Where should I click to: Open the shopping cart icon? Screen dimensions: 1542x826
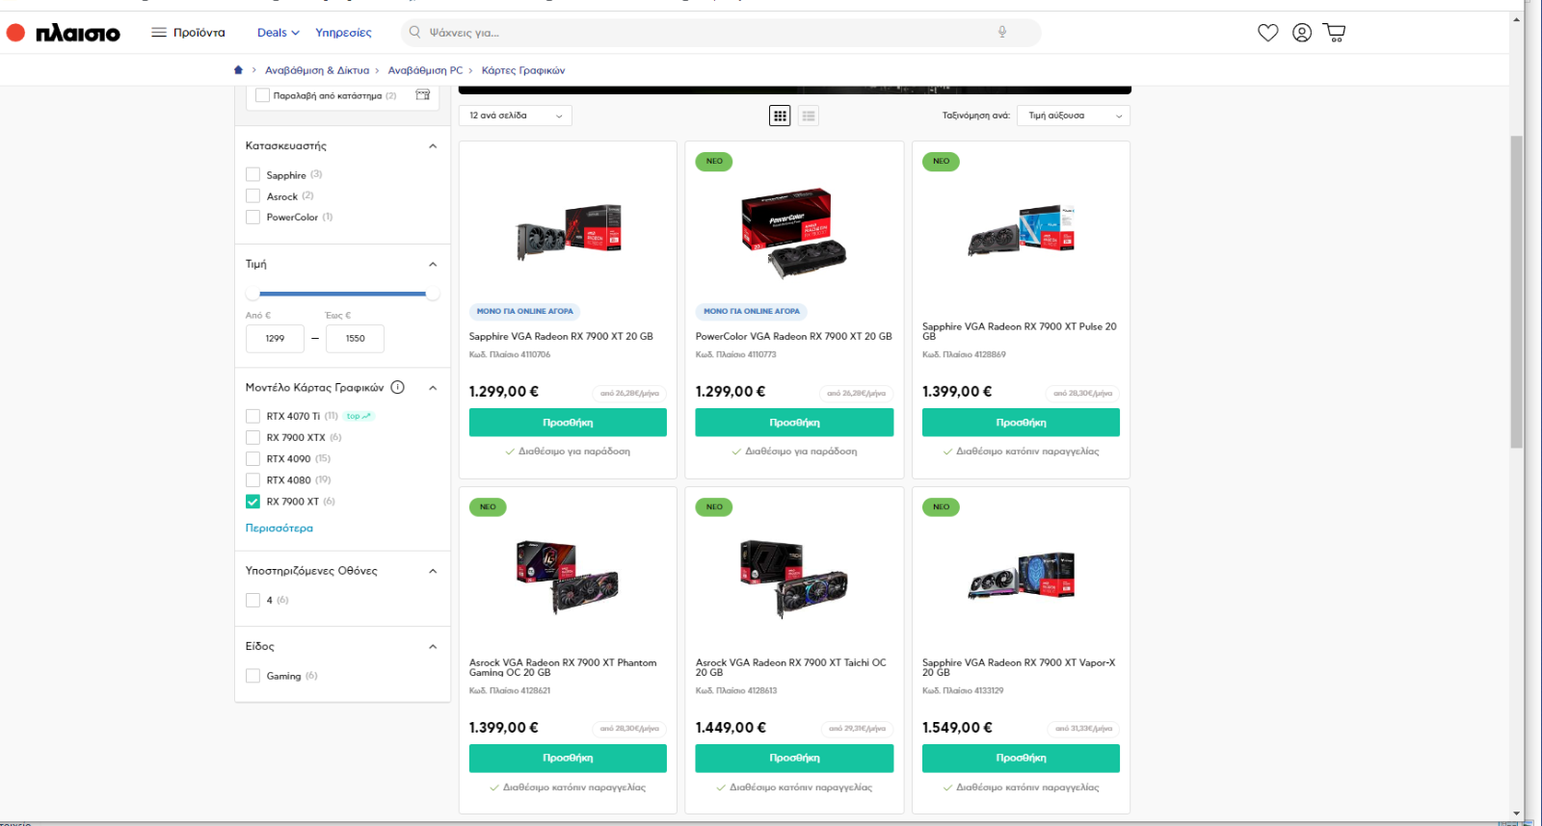pyautogui.click(x=1334, y=33)
